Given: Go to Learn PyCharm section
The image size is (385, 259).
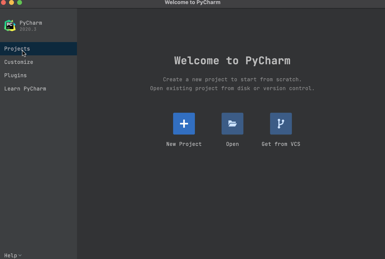Looking at the screenshot, I should tap(38, 88).
